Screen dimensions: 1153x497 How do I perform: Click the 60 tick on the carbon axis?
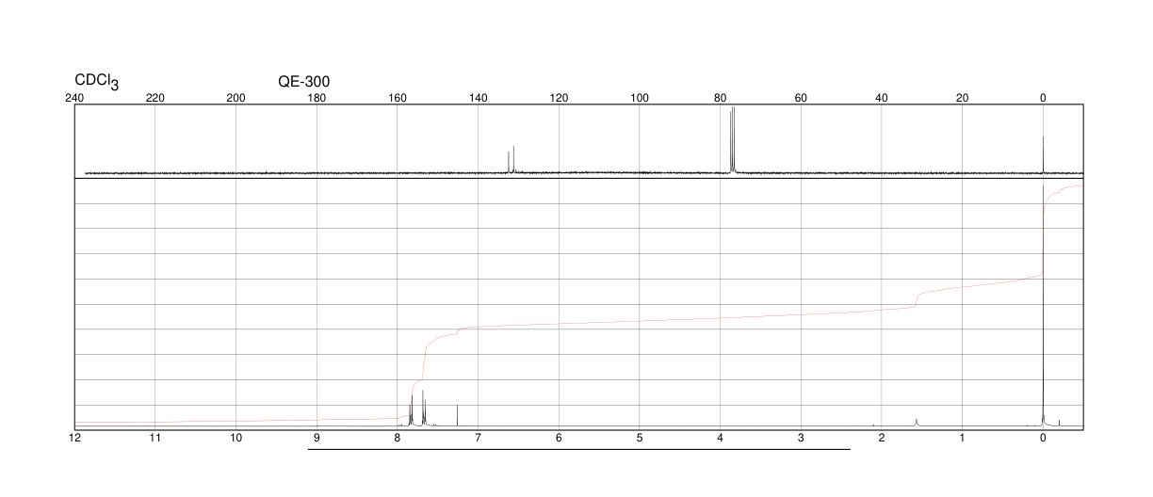coord(801,98)
